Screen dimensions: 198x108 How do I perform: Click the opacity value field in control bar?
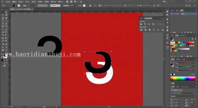click(x=73, y=6)
